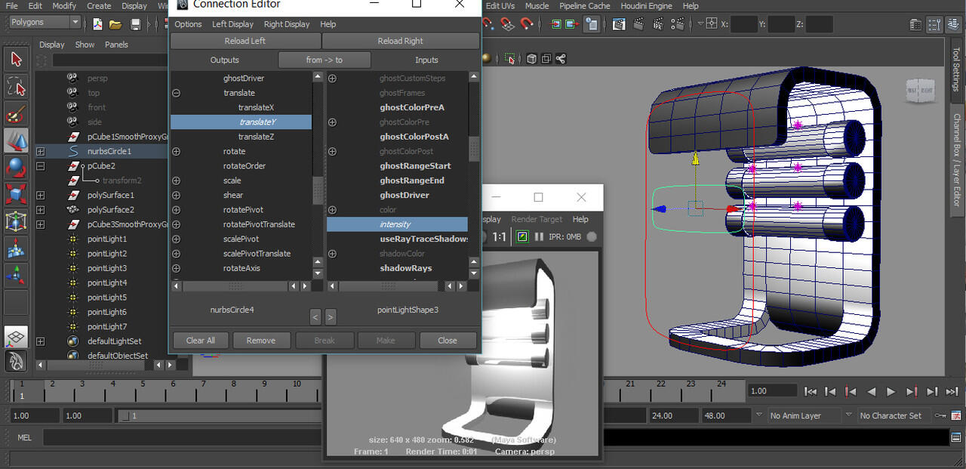Open Connection Editor's Left Display menu

232,24
